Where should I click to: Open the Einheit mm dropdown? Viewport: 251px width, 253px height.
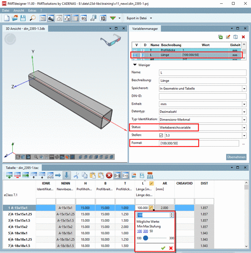(x=244, y=104)
